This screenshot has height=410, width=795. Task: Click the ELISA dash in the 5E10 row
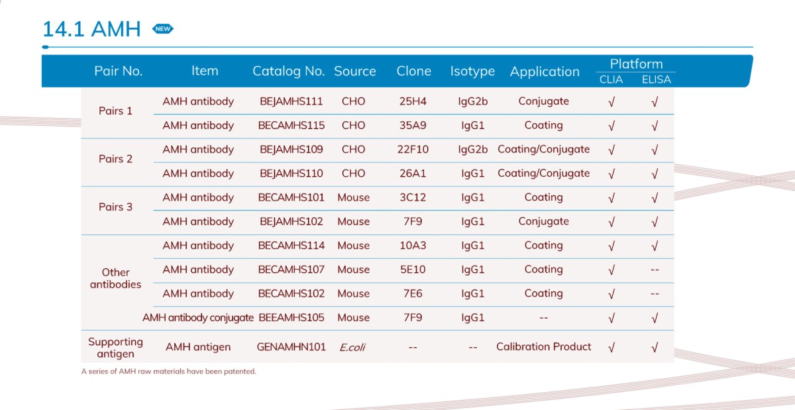click(655, 270)
